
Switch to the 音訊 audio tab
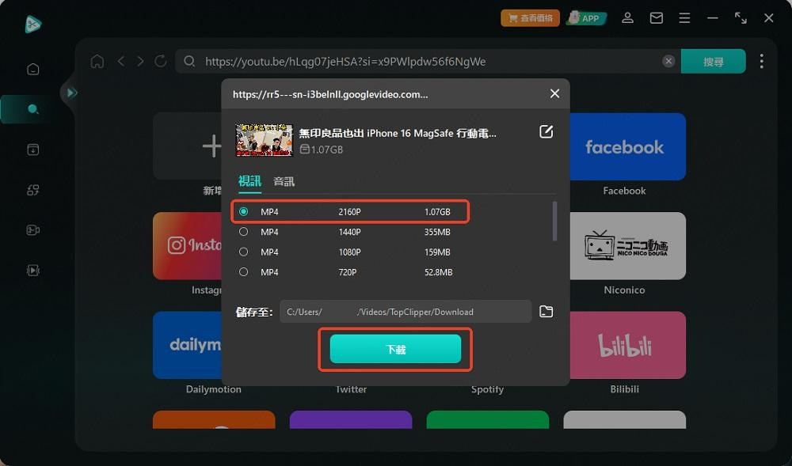point(284,181)
